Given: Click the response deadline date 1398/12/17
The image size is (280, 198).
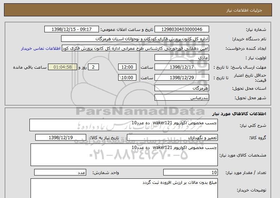Looking at the screenshot, I should 181,67.
